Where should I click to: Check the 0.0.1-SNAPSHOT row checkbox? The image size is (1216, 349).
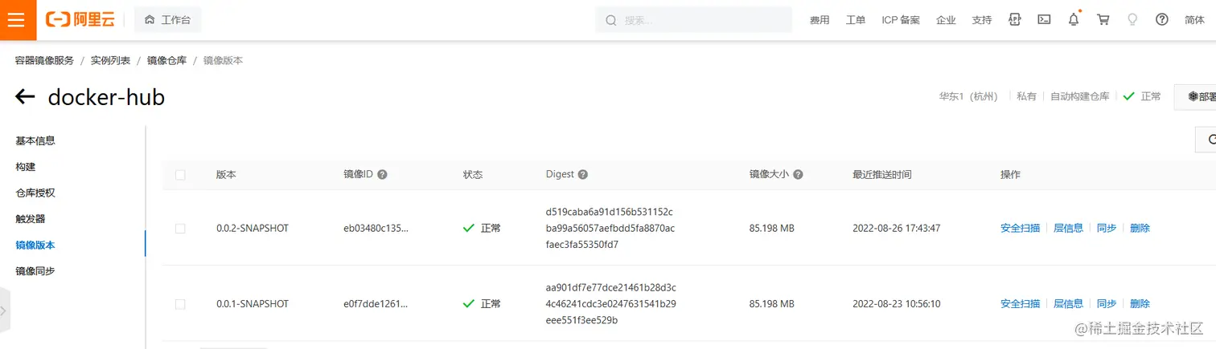click(x=180, y=303)
